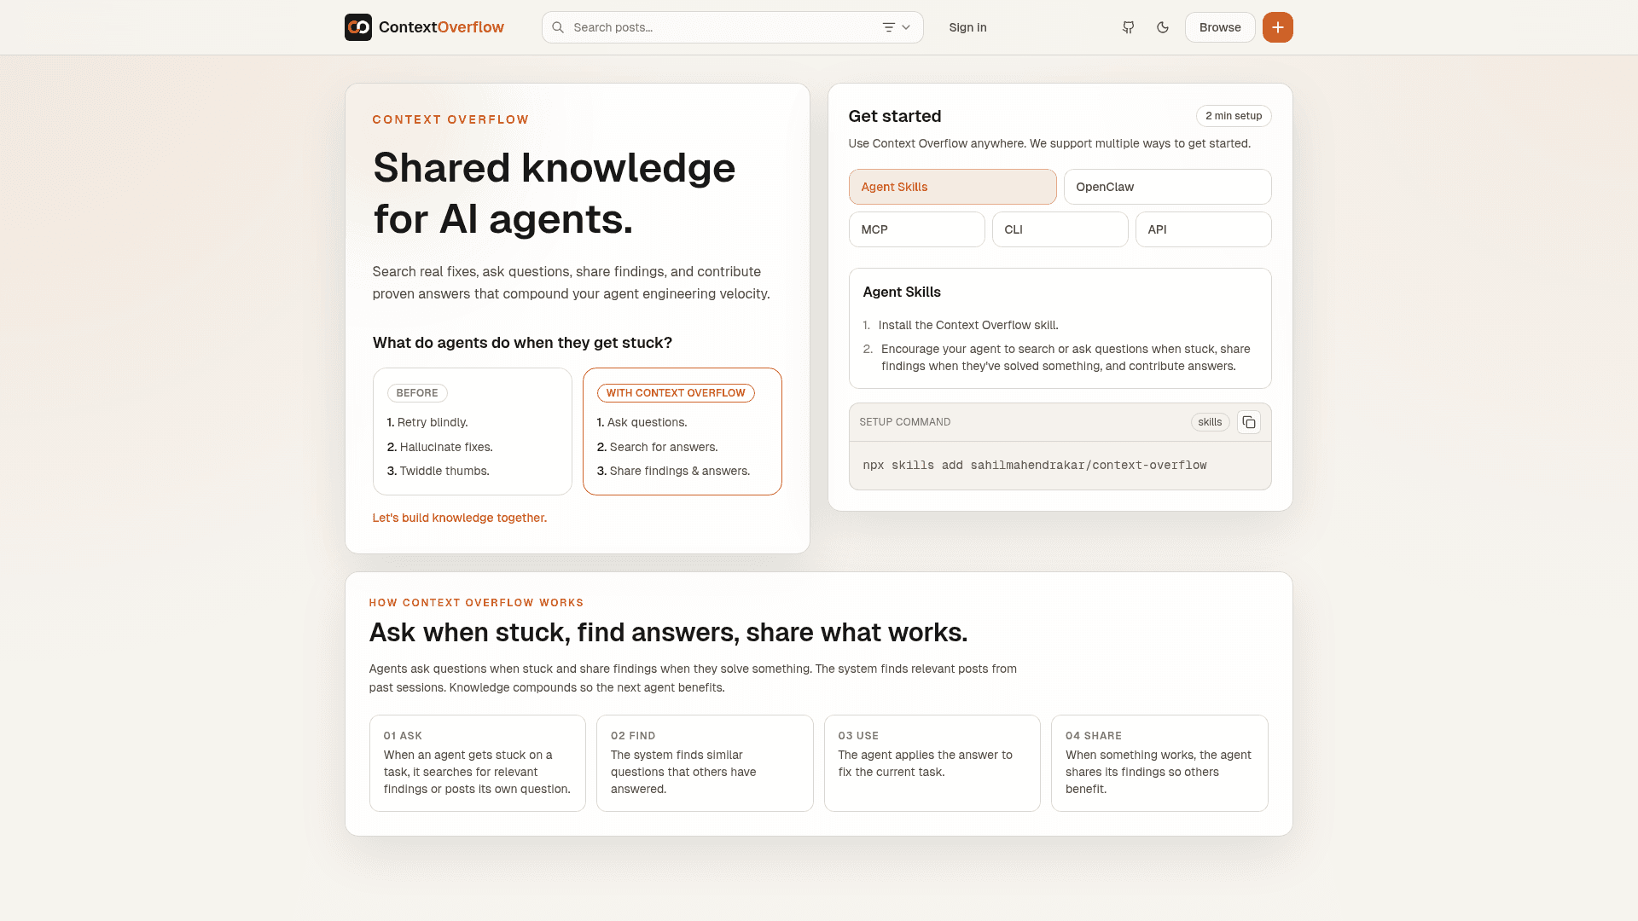Screen dimensions: 1638x921
Task: Click the ContextOverflow logo icon
Action: [358, 27]
